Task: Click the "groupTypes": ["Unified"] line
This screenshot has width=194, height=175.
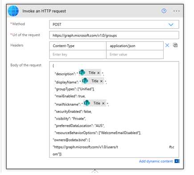Action: click(x=75, y=89)
